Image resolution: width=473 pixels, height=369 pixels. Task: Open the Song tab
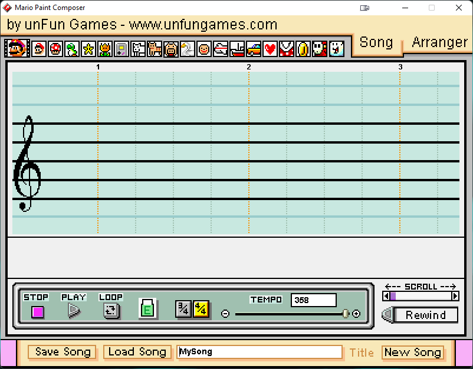tap(376, 42)
